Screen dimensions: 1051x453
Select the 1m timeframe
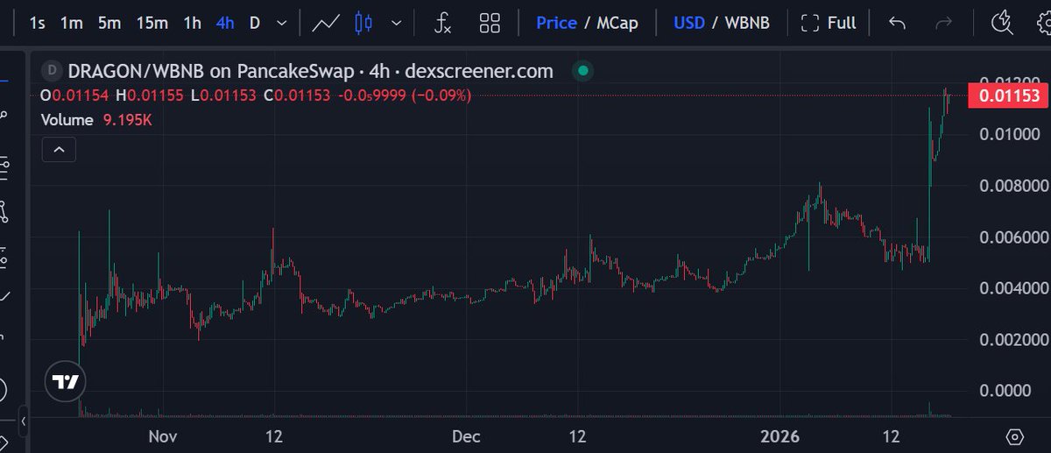72,23
